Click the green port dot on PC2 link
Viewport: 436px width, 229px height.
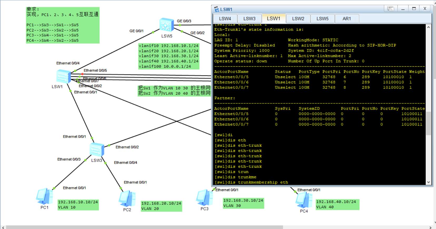121,188
